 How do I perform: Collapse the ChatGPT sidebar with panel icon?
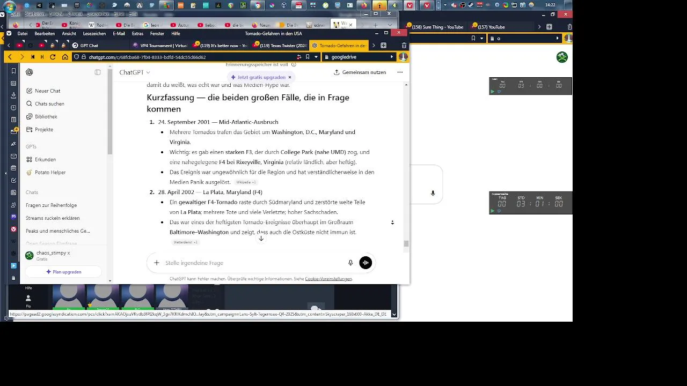click(98, 72)
